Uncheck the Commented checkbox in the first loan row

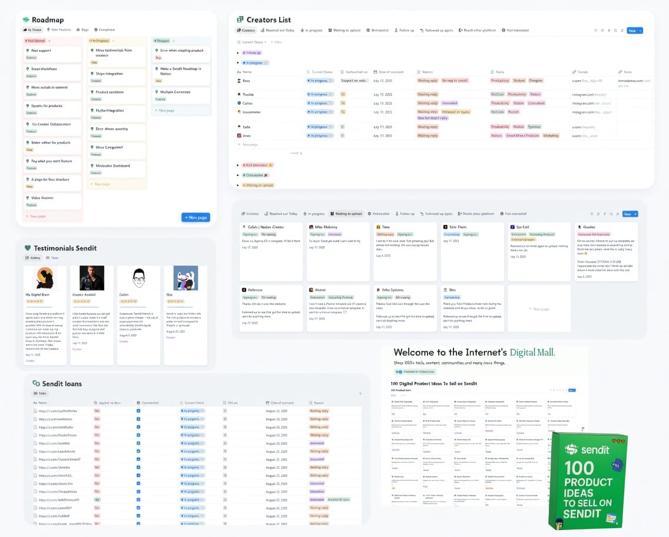coord(137,410)
